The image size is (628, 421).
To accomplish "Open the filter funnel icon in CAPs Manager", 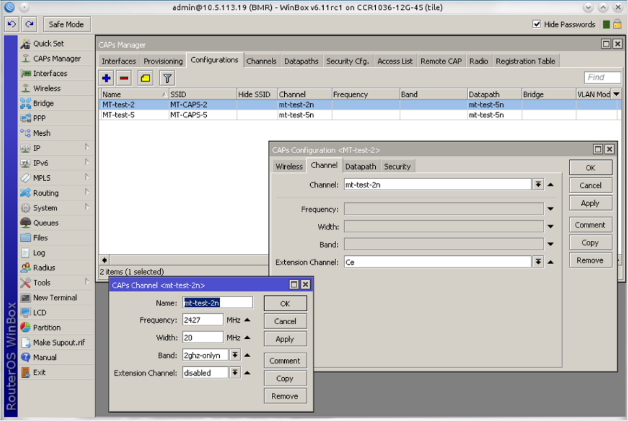I will [167, 78].
